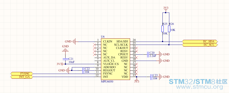229x93 pixels.
Task: Click the INT pin name inside U6
Action: 106,77
